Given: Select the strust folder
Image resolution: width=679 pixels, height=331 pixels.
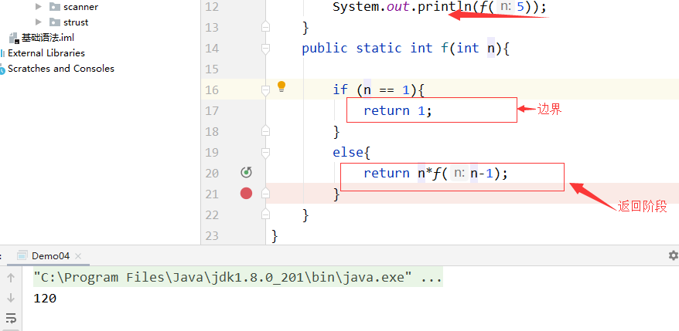Looking at the screenshot, I should pos(77,22).
